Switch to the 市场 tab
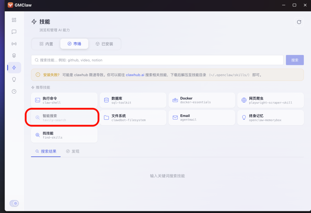Screen dimensions: 311x213 (x=74, y=44)
